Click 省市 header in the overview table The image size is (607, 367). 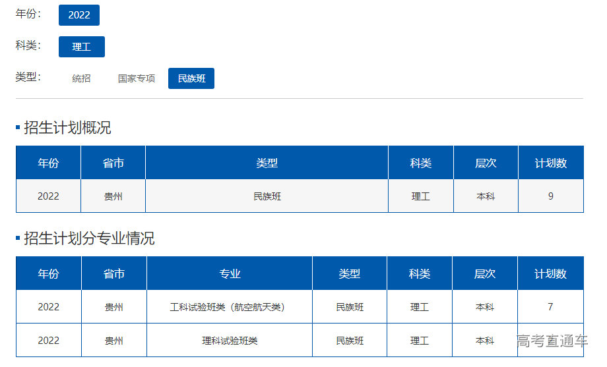pyautogui.click(x=113, y=163)
